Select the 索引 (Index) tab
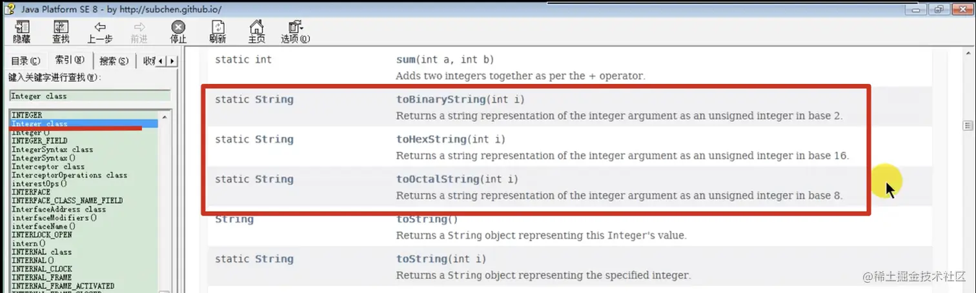 tap(69, 61)
